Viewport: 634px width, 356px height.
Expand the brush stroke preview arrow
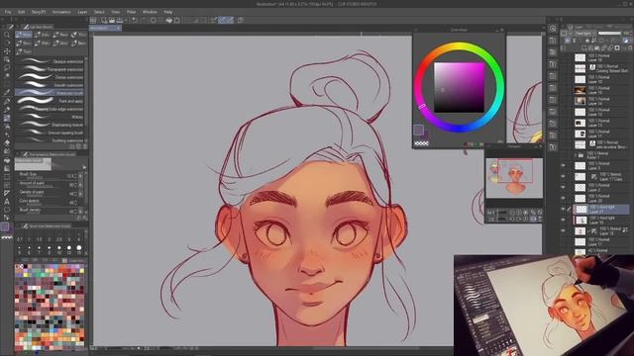84,166
